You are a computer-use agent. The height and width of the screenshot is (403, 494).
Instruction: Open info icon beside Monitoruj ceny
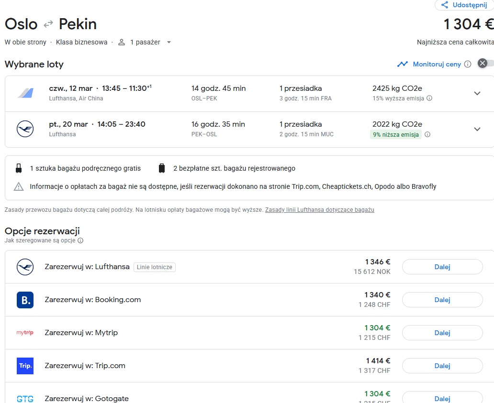coord(468,64)
